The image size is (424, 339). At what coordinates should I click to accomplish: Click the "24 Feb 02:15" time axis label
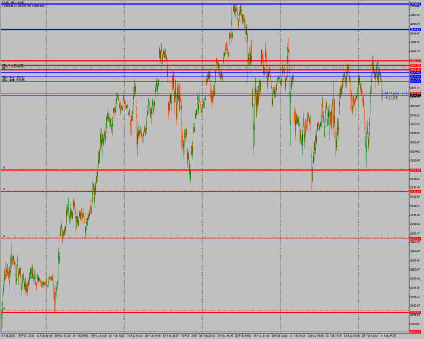pyautogui.click(x=370, y=336)
